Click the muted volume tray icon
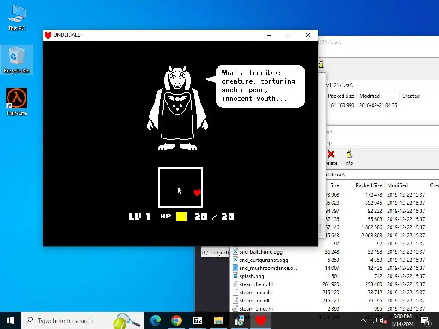Viewport: 439px width, 329px height. tap(383, 321)
